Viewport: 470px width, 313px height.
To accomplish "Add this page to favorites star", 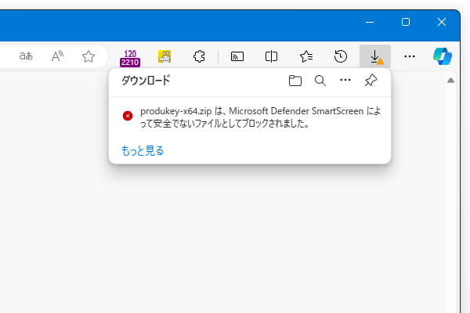I will (89, 56).
